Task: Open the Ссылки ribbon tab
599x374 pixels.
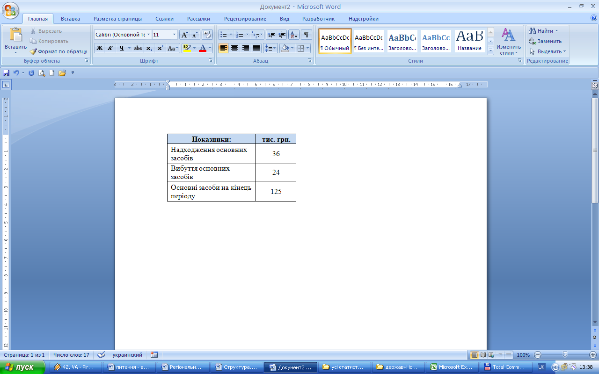Action: coord(165,19)
